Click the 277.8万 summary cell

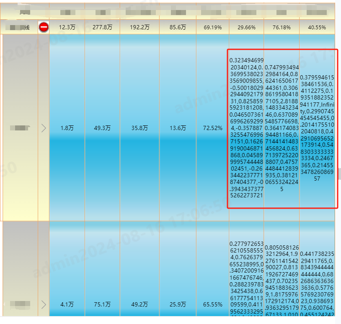pyautogui.click(x=102, y=27)
